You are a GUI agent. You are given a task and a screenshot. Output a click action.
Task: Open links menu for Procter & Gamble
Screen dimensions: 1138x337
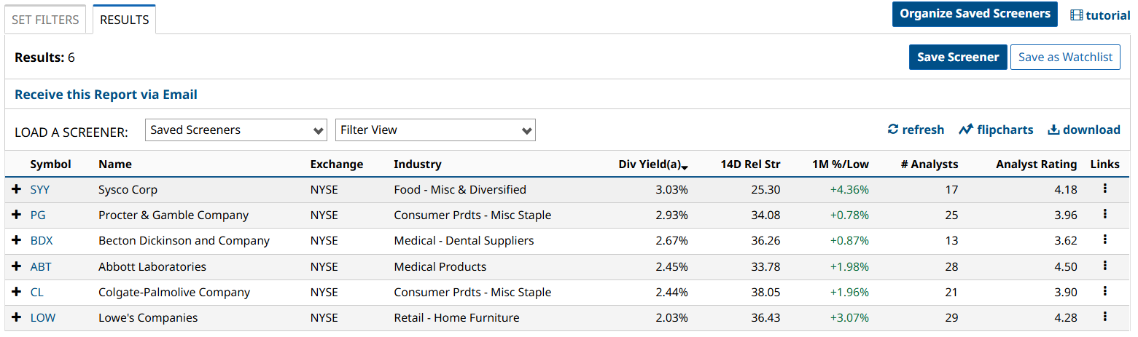(x=1105, y=215)
